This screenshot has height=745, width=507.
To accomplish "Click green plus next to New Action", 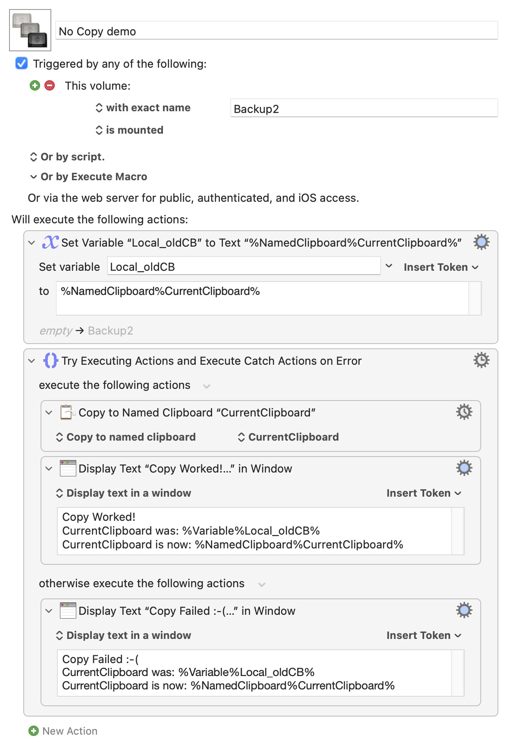I will 33,731.
